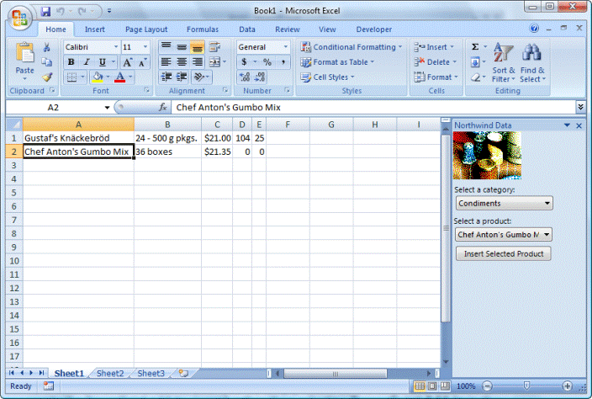592x399 pixels.
Task: Open the General number format dropdown
Action: point(285,47)
